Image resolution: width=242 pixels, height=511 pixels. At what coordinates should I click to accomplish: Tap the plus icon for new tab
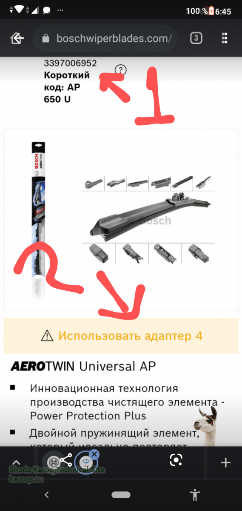pyautogui.click(x=225, y=462)
